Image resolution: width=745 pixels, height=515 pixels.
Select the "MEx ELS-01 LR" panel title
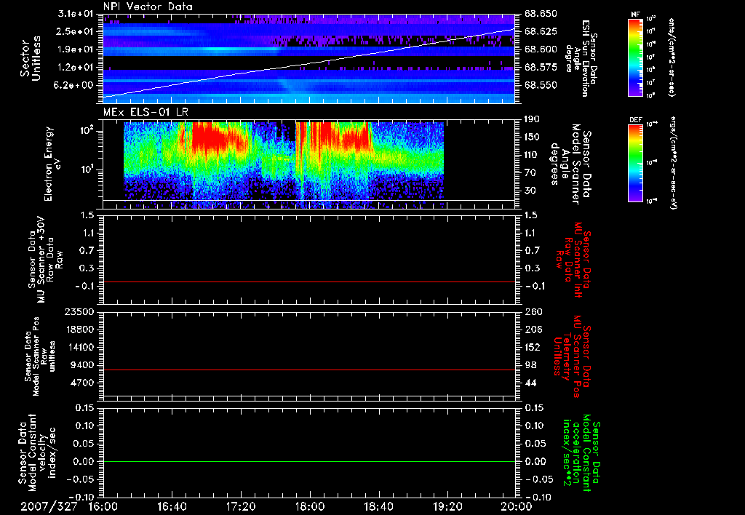(146, 112)
